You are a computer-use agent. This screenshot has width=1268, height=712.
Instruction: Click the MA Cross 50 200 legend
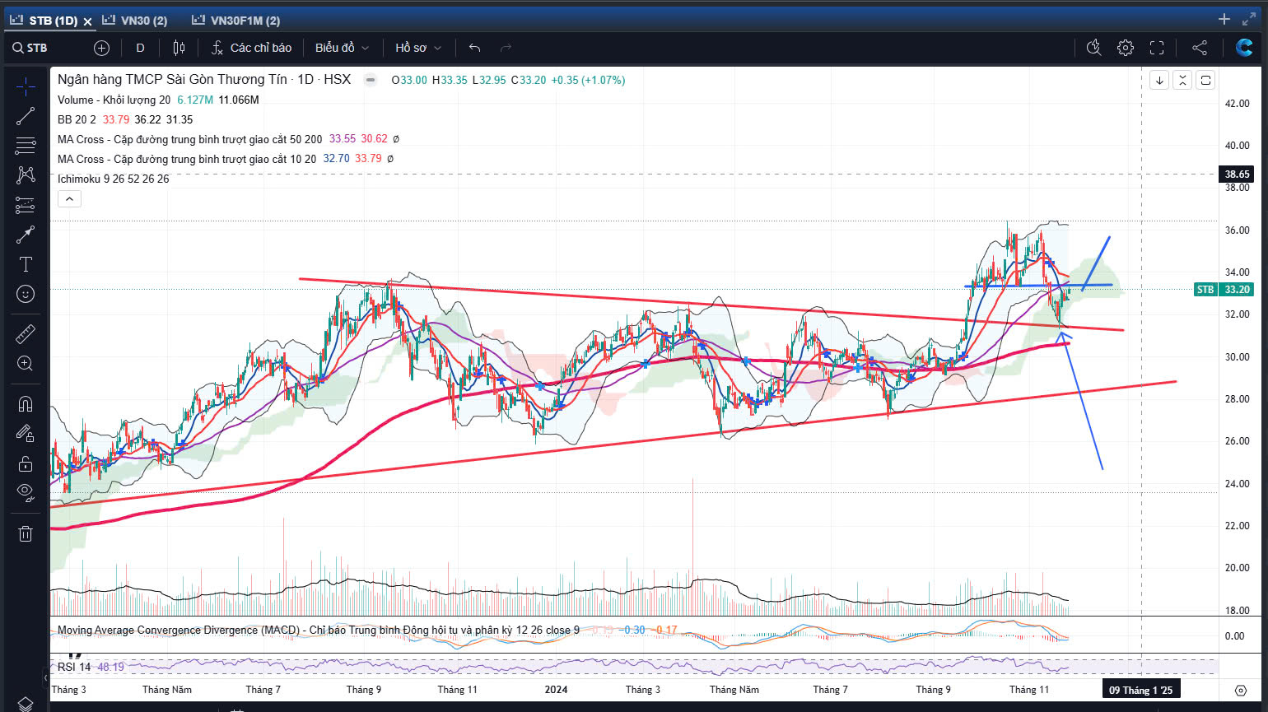click(190, 139)
